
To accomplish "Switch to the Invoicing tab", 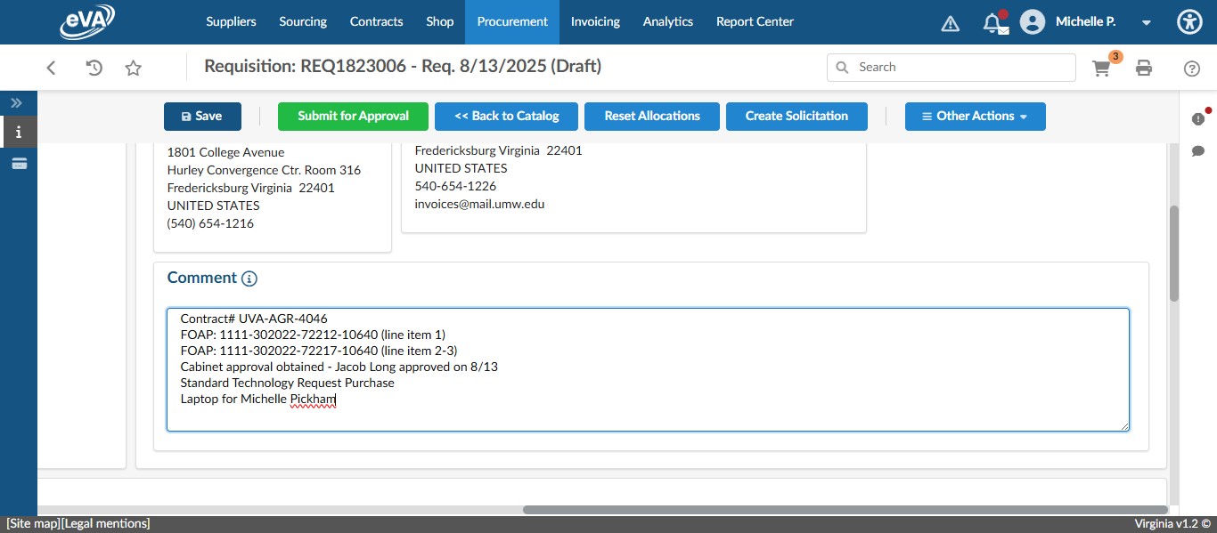I will pyautogui.click(x=594, y=21).
